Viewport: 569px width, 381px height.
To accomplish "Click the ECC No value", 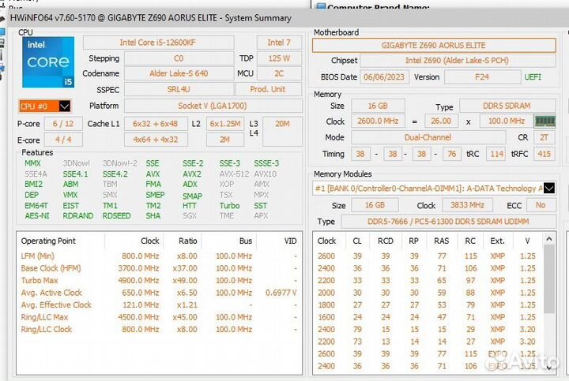I will pos(541,205).
